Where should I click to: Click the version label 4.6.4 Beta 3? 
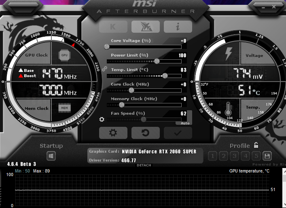[21, 164]
